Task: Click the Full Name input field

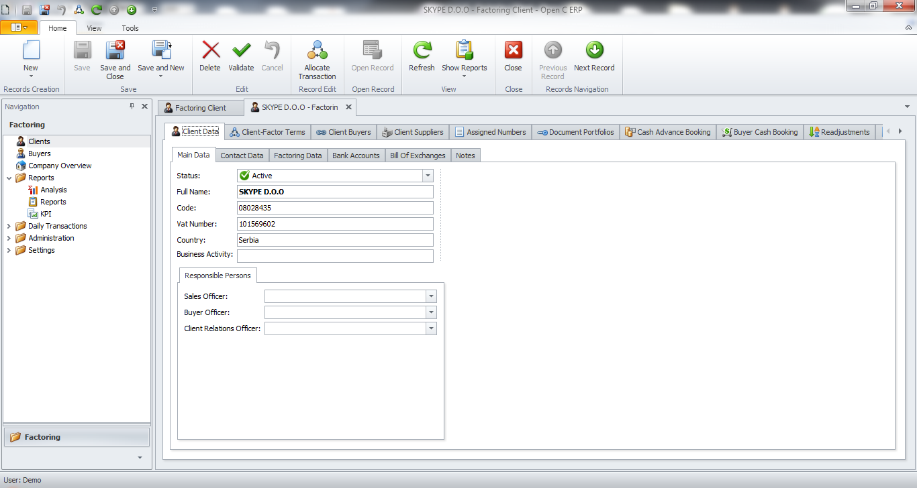Action: click(335, 192)
